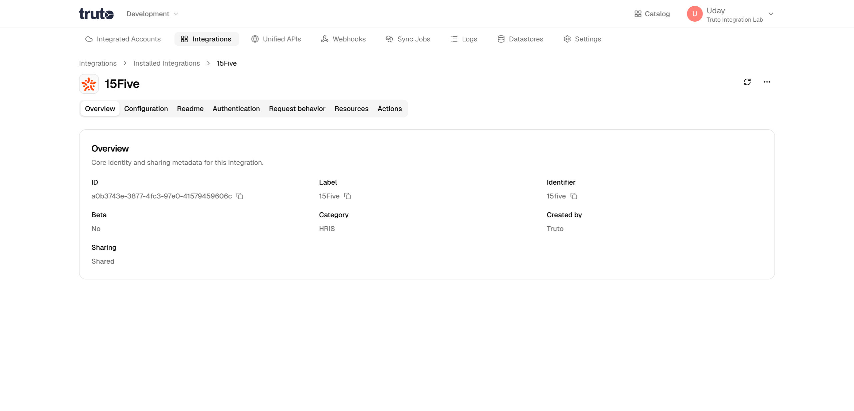Copy the integration ID value
Image resolution: width=854 pixels, height=411 pixels.
[x=240, y=196]
